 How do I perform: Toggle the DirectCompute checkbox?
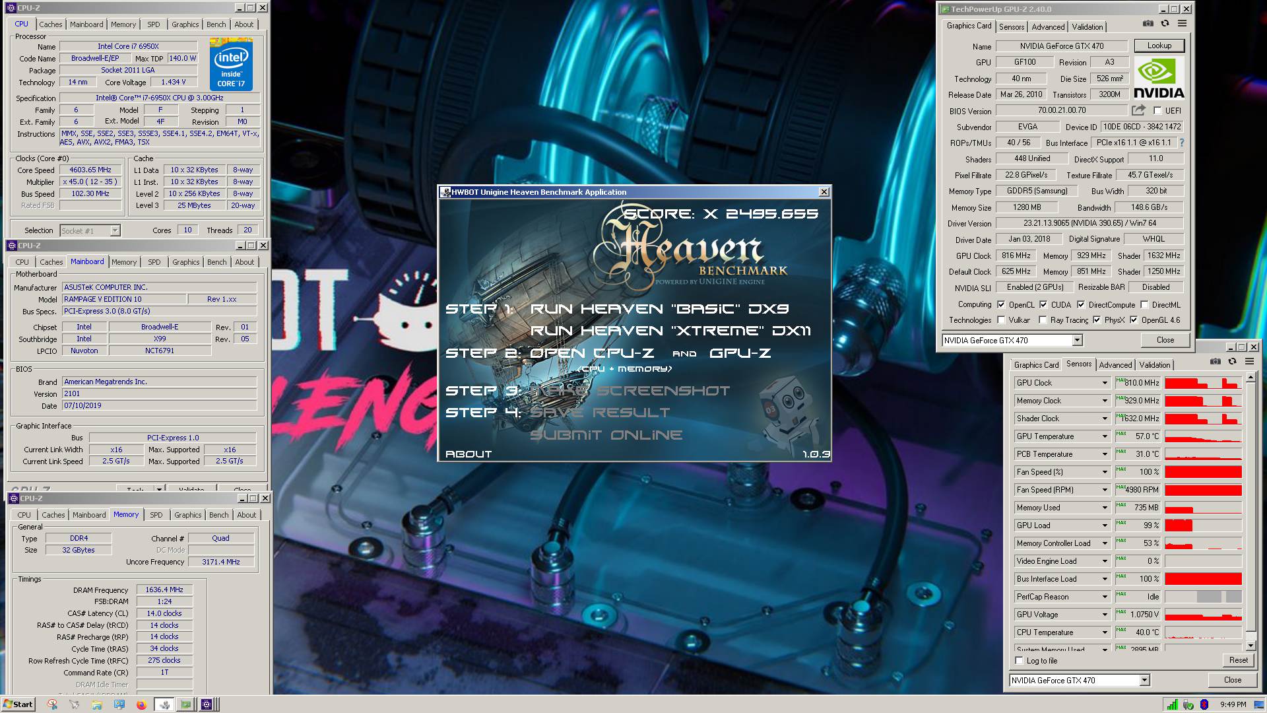click(x=1081, y=304)
